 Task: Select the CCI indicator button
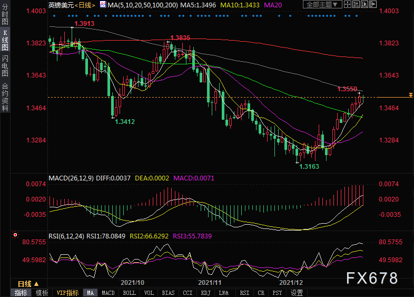click(x=188, y=293)
